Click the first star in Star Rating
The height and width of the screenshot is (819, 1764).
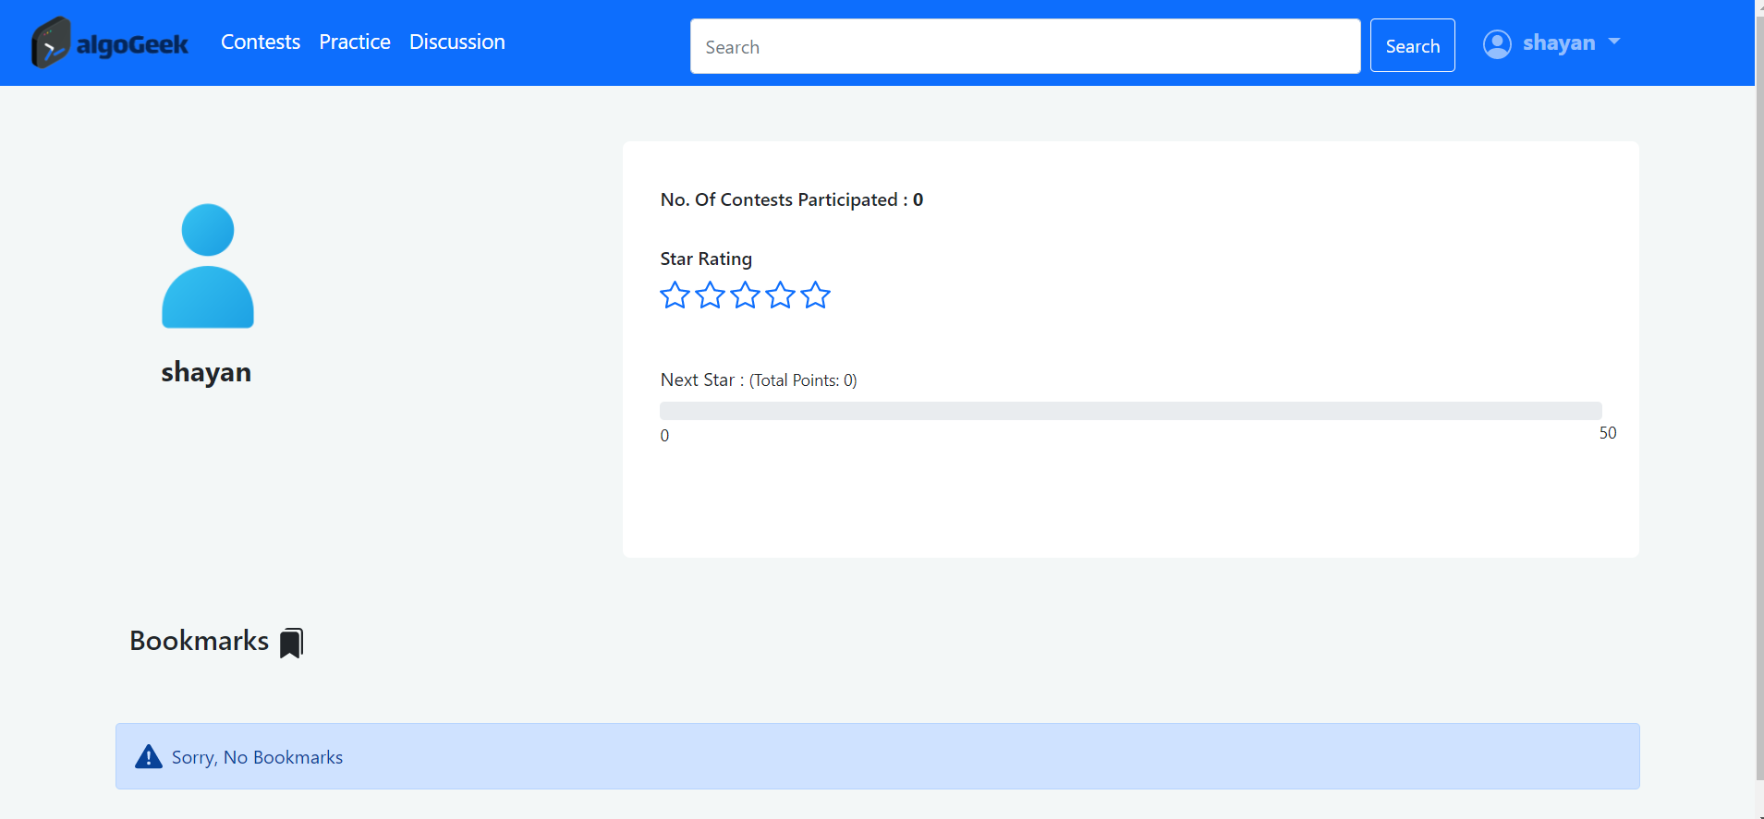pyautogui.click(x=675, y=295)
